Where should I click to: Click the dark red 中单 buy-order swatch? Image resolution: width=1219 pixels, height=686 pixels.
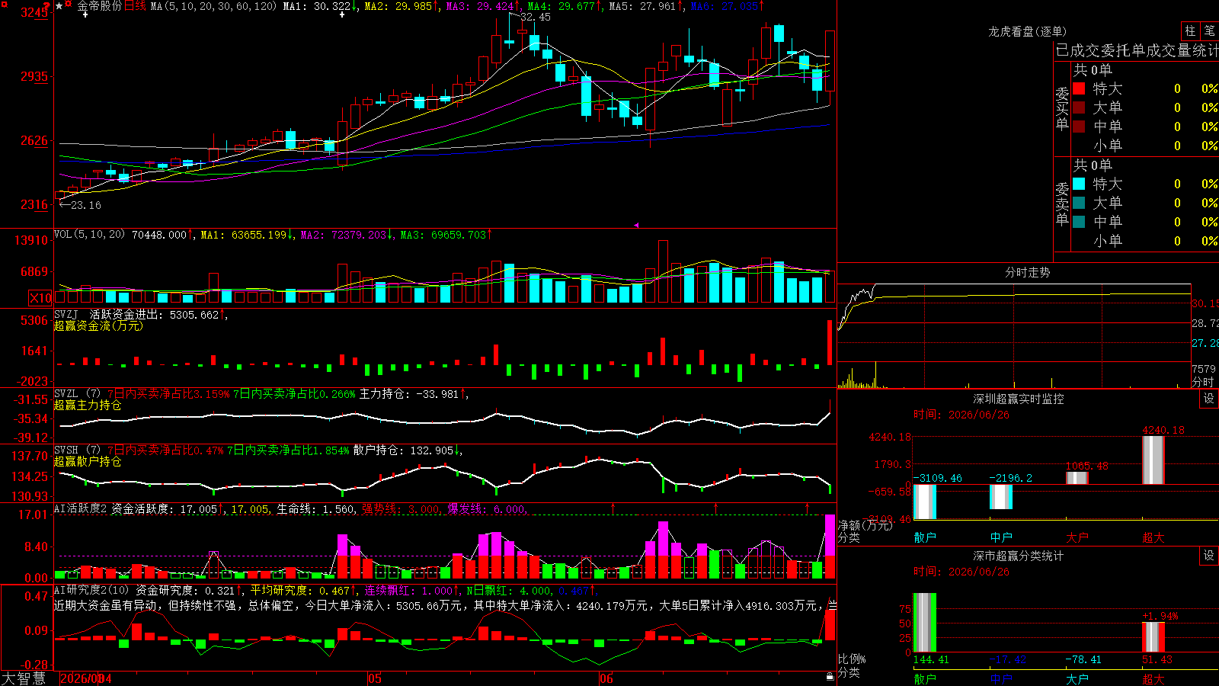tap(1079, 127)
